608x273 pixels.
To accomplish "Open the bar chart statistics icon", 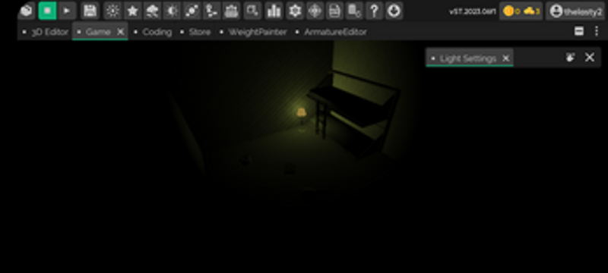I will 274,11.
